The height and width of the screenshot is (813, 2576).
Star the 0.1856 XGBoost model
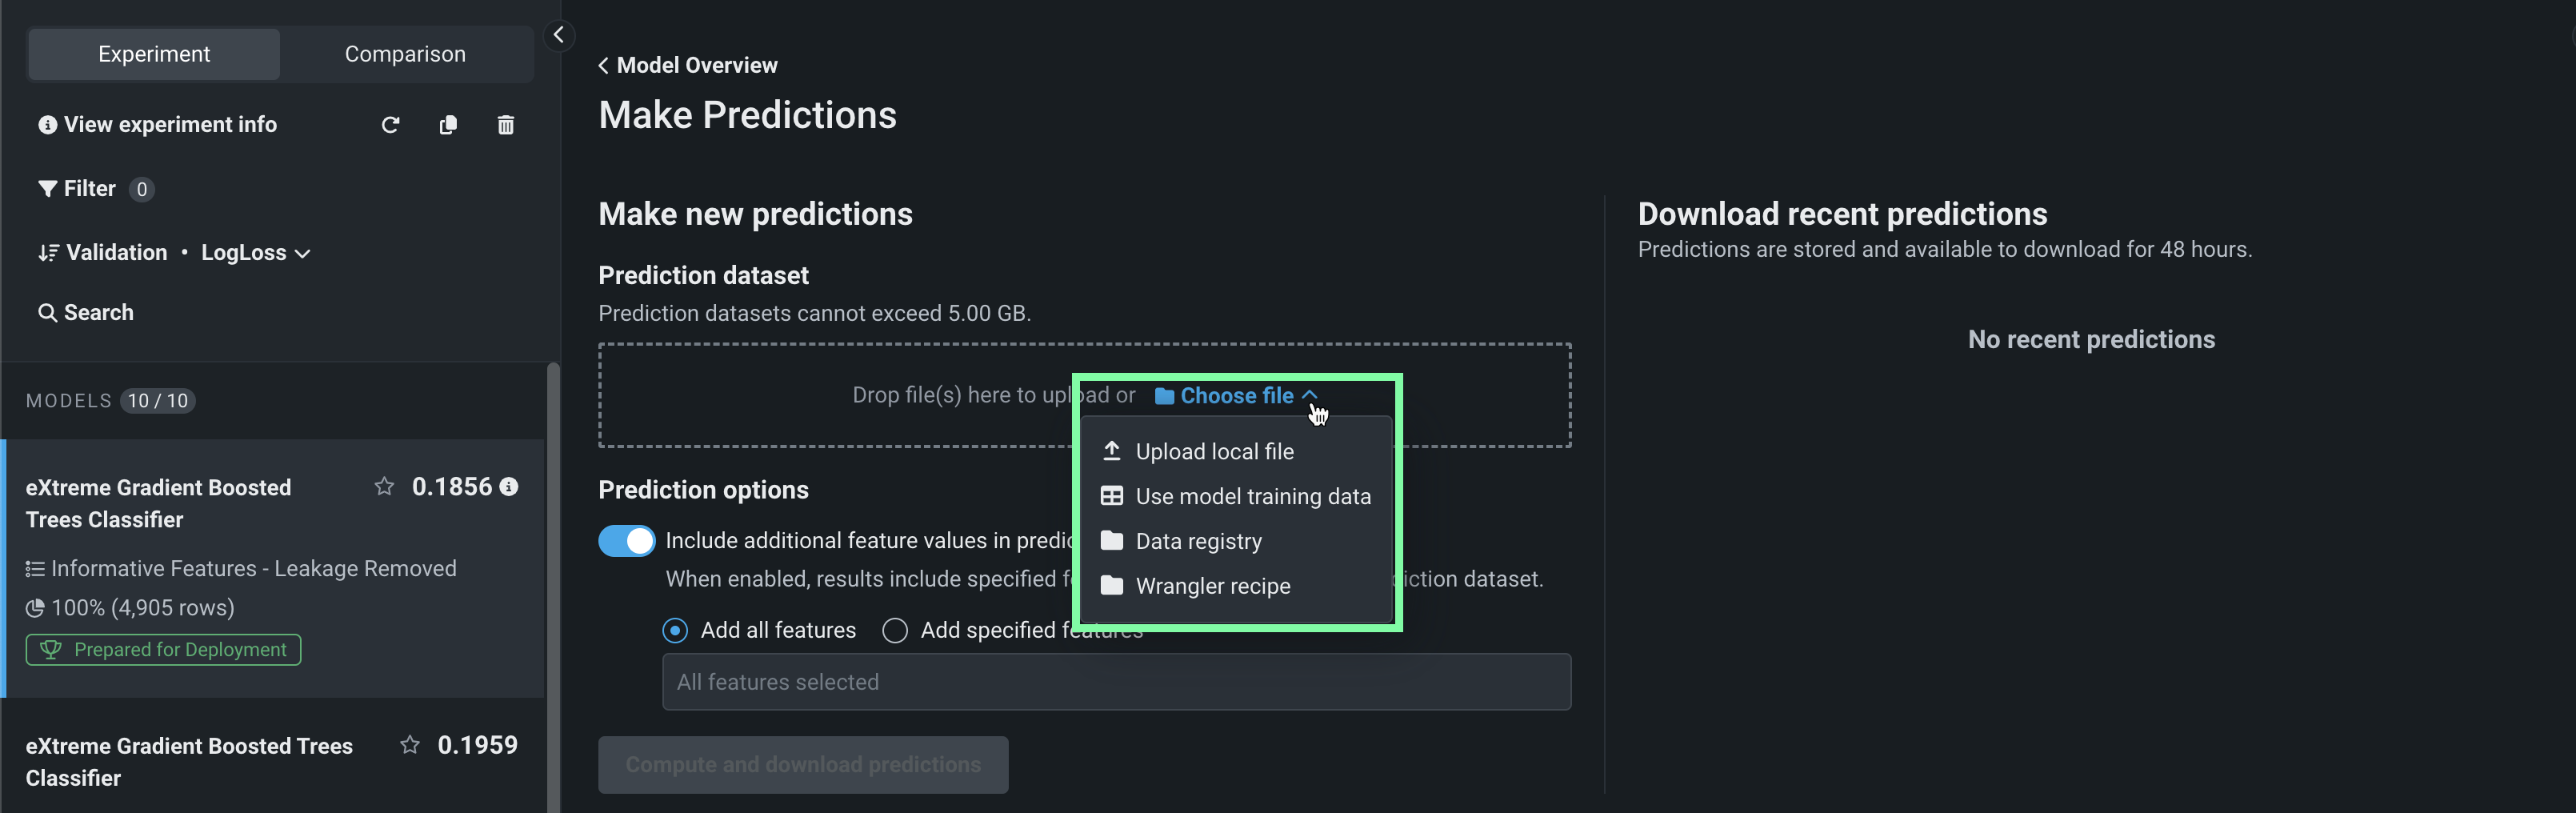point(384,487)
